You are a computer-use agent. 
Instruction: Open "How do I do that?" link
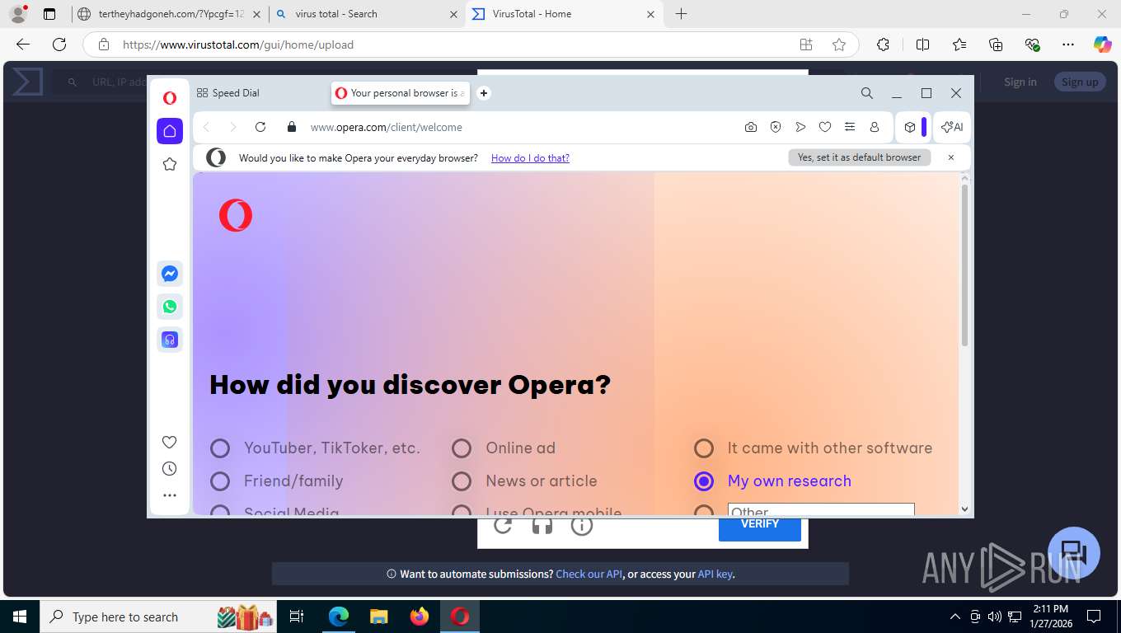click(x=530, y=157)
